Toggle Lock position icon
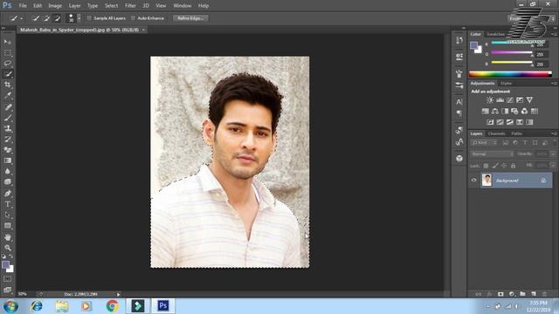 [504, 166]
